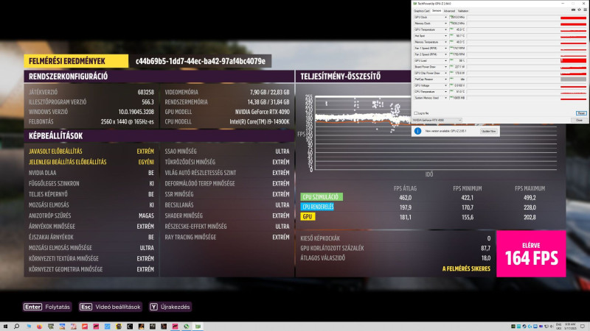The height and width of the screenshot is (331, 590).
Task: Launch Firefox from the taskbar
Action: point(39,327)
